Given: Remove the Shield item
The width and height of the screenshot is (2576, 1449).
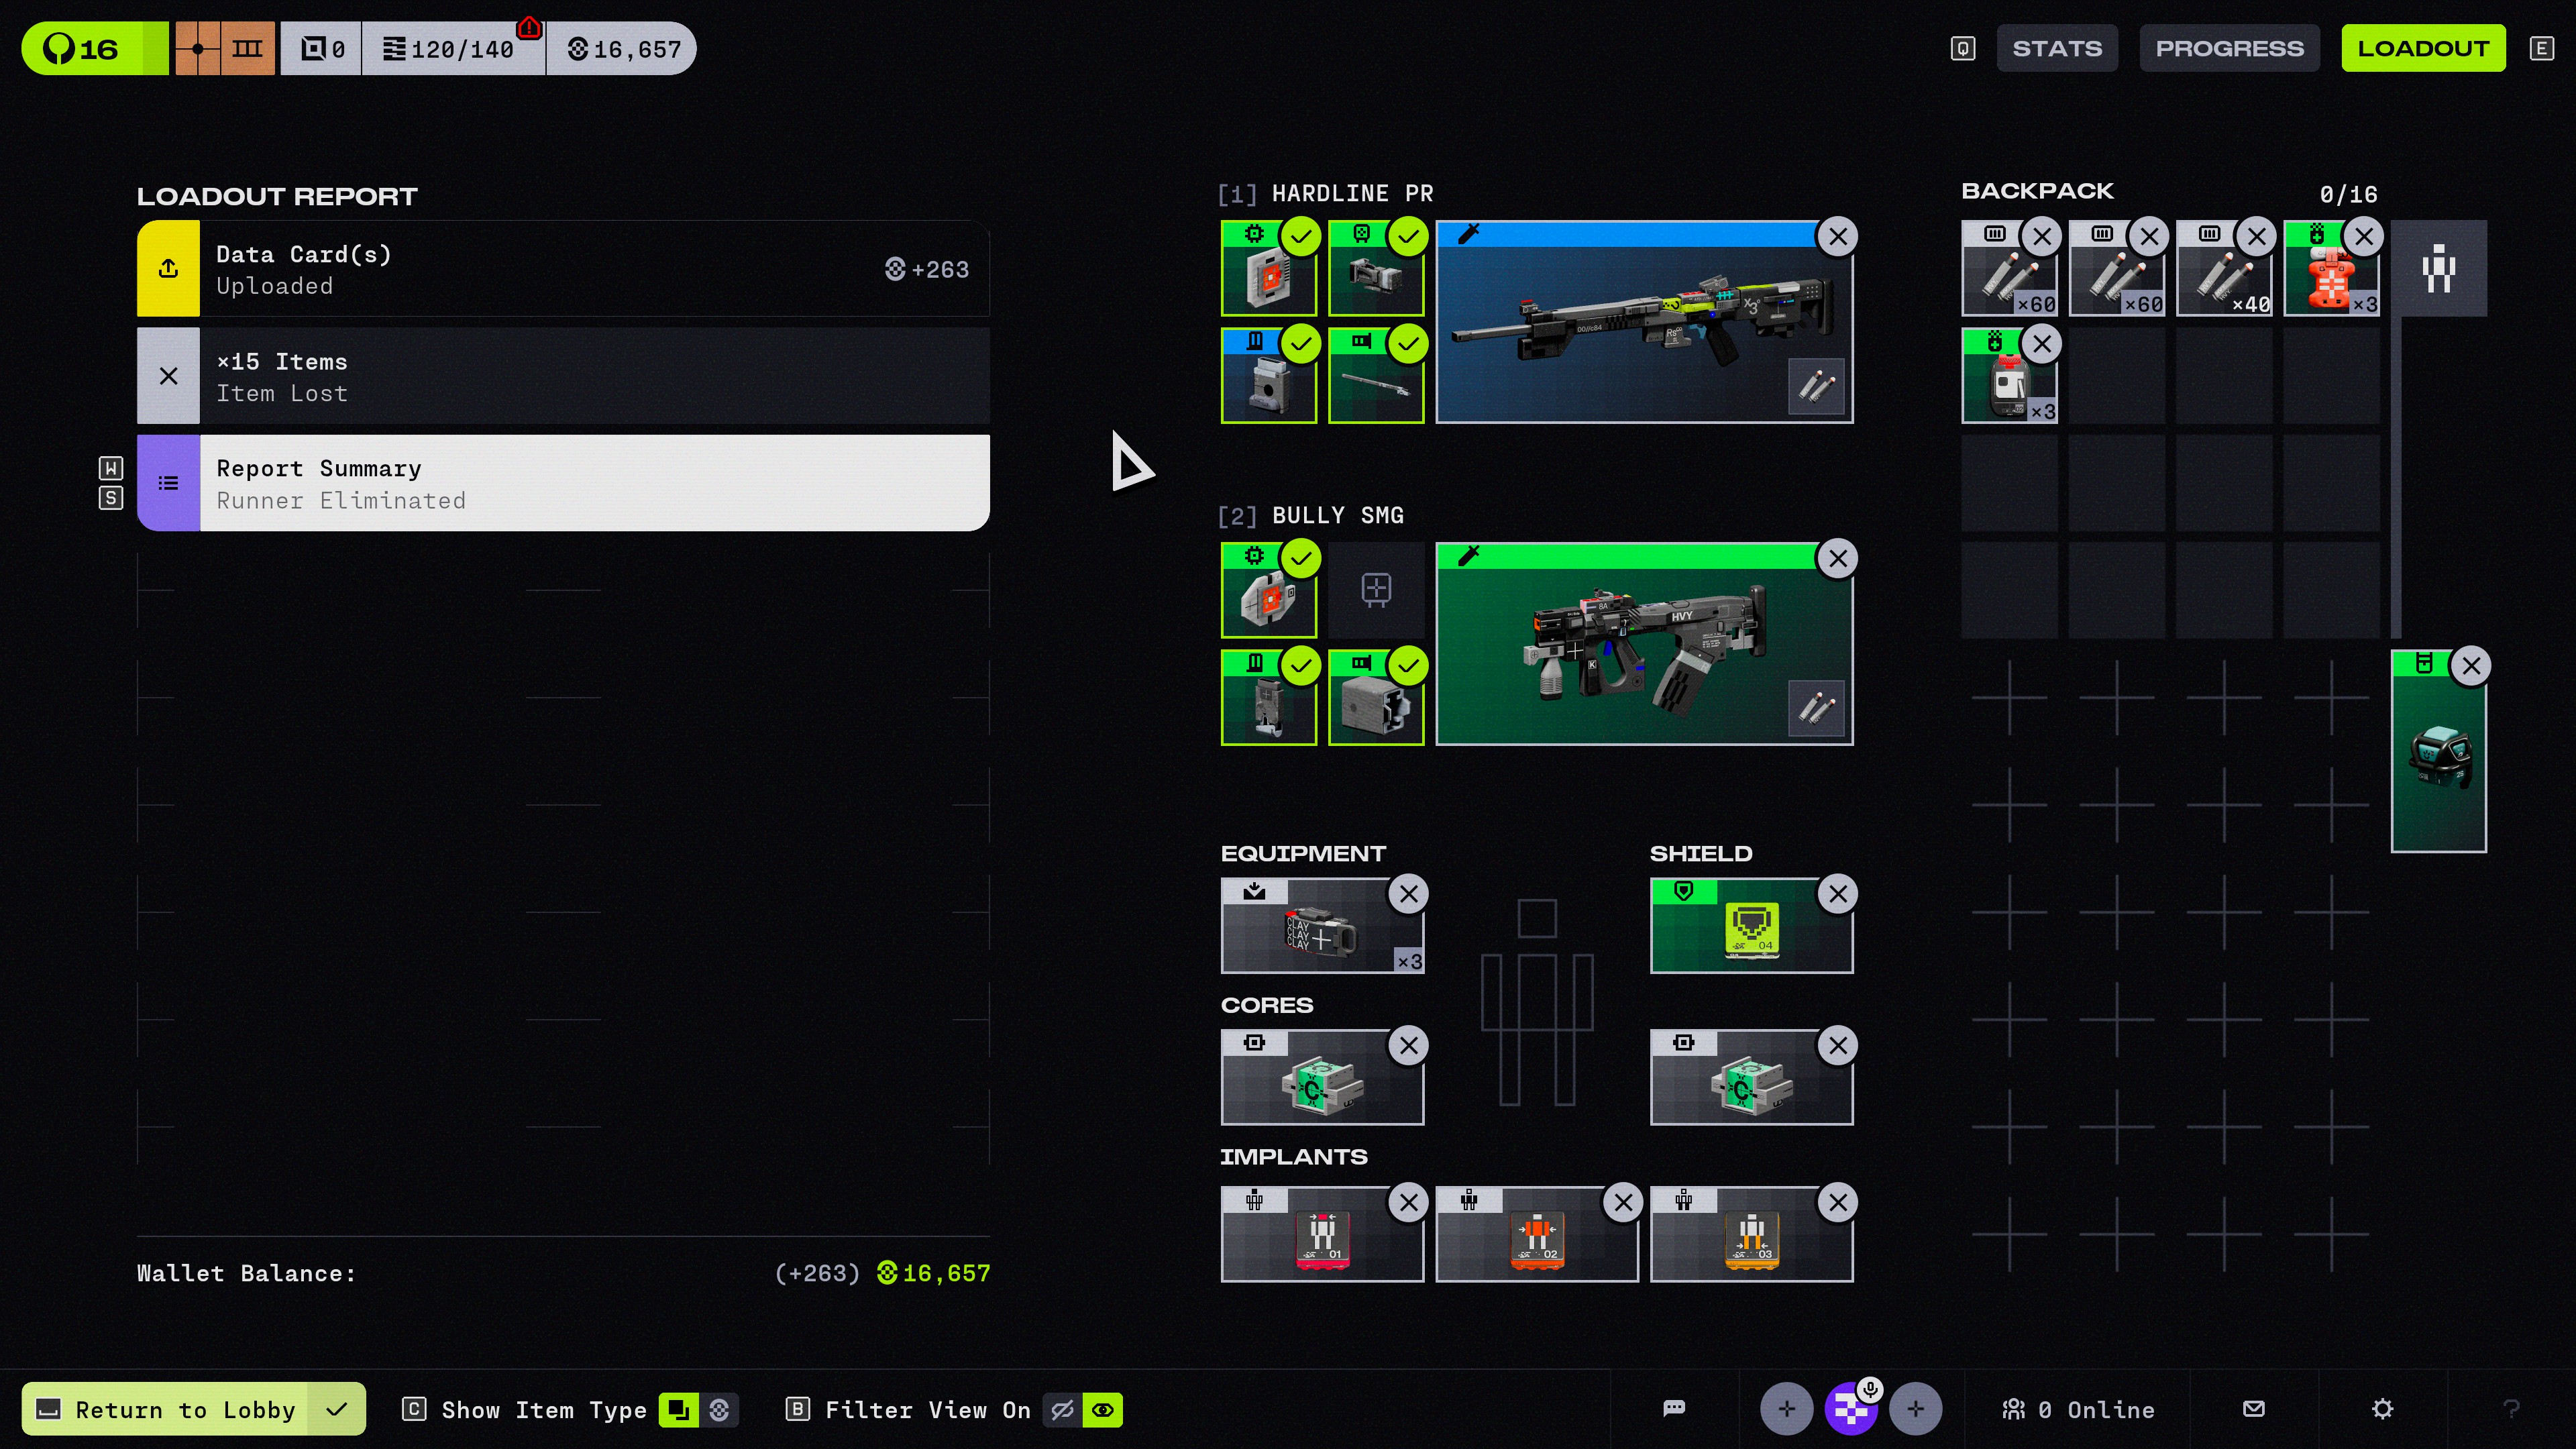Looking at the screenshot, I should [1838, 895].
